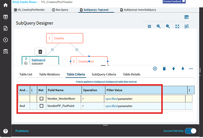
Task: Click the small dropdown arrow under the diagram
Action: click(108, 65)
